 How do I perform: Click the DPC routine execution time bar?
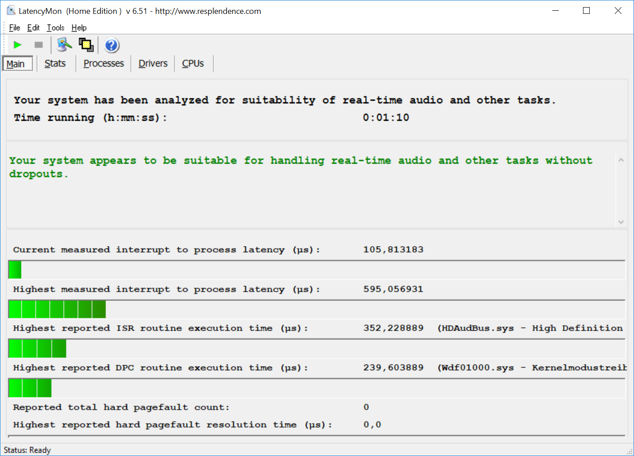tap(317, 388)
